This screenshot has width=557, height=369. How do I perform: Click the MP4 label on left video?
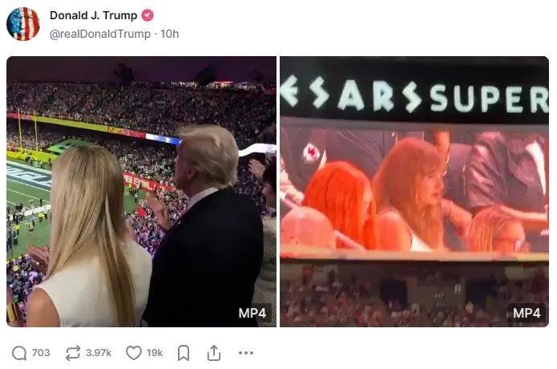click(252, 313)
